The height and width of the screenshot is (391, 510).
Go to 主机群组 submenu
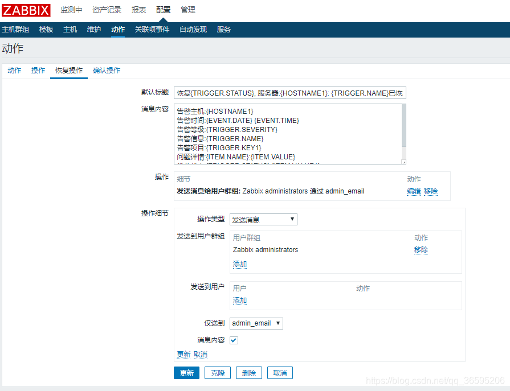15,30
